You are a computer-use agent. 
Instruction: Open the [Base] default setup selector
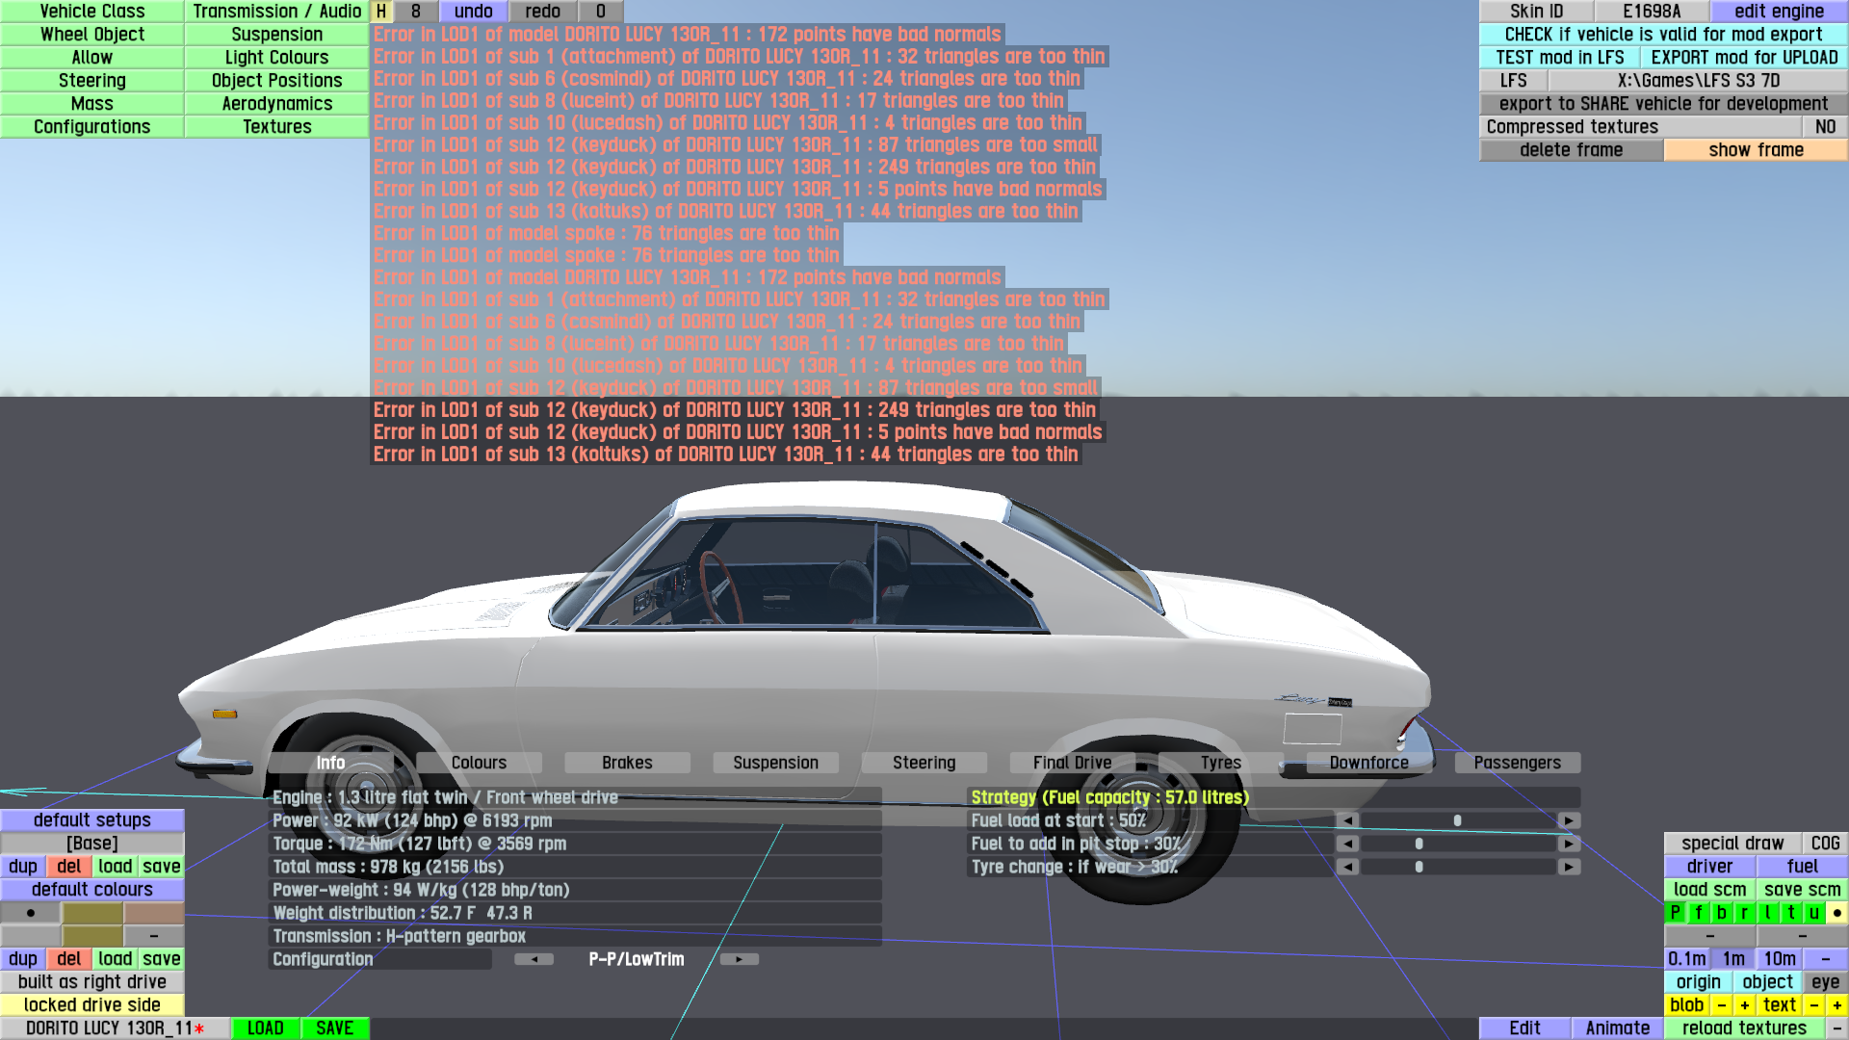tap(92, 844)
